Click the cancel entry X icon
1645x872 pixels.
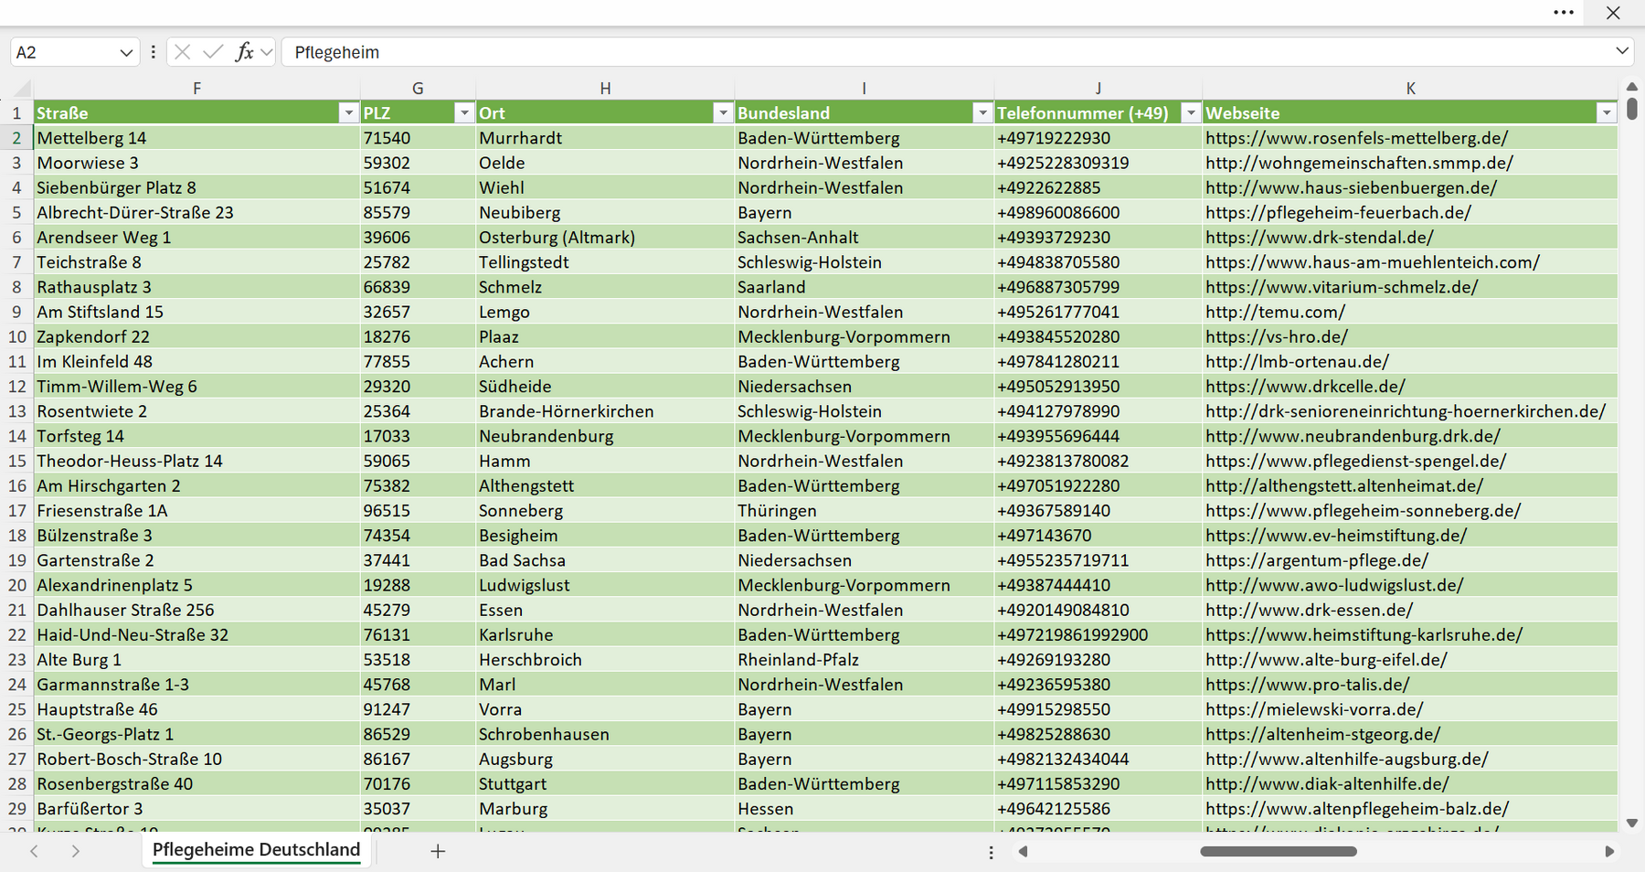click(x=182, y=52)
